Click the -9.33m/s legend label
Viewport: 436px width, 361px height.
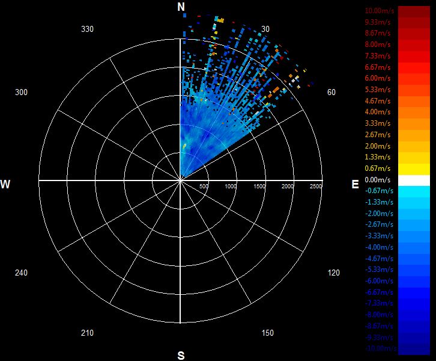[379, 338]
